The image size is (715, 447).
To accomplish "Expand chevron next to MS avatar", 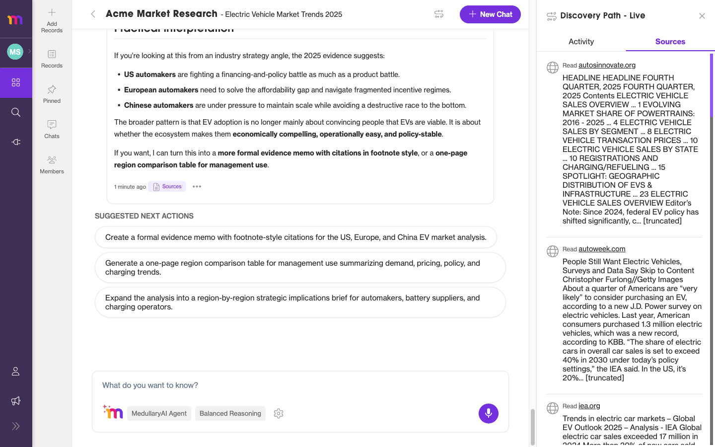I will [x=29, y=51].
